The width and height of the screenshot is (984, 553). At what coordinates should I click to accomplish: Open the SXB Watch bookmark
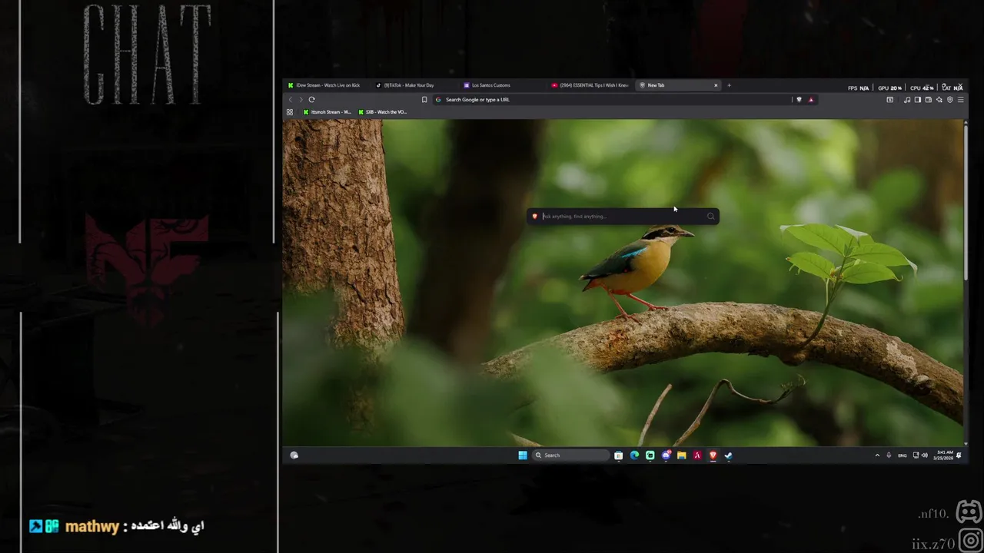[383, 112]
